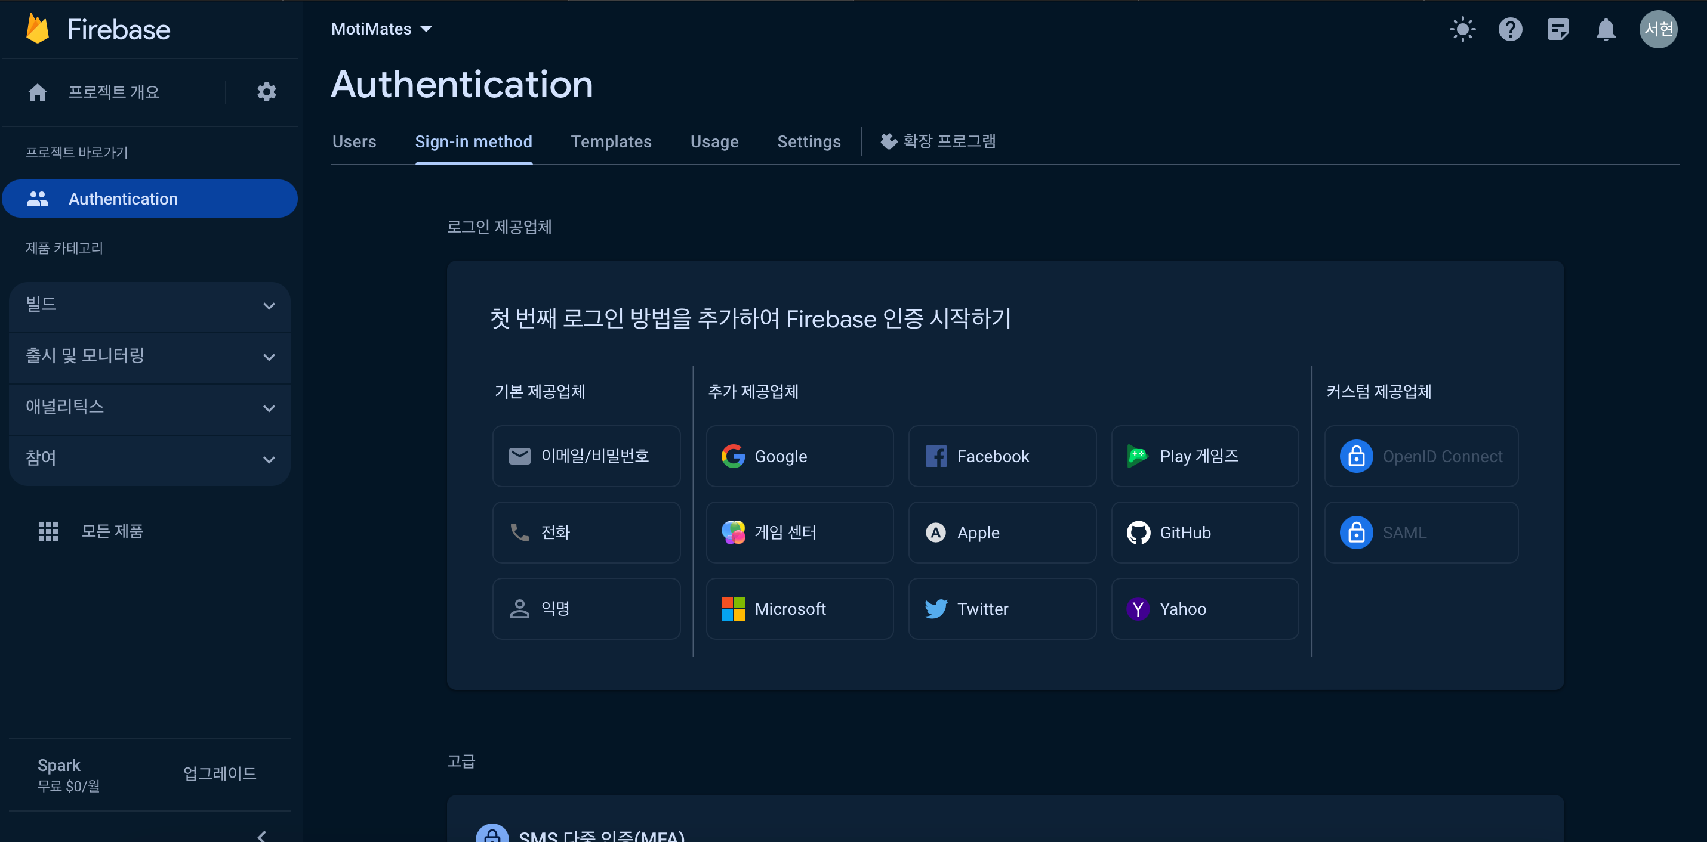The image size is (1707, 842).
Task: Expand the 빌드 category
Action: tap(150, 305)
